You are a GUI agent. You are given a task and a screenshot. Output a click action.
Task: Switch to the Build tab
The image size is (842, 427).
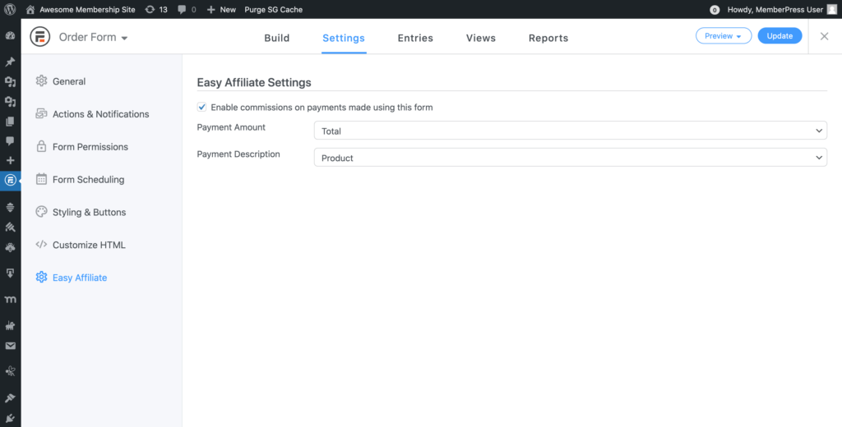(276, 38)
